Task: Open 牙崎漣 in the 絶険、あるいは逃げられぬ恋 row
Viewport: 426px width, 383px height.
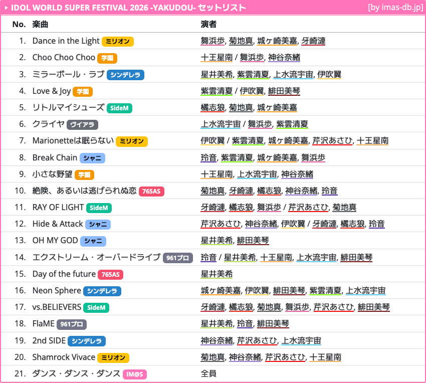Action: coord(241,190)
